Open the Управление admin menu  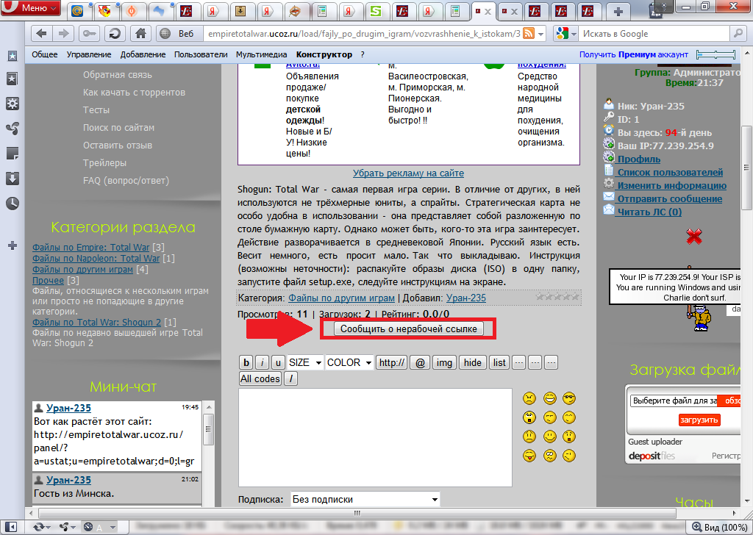[x=89, y=54]
